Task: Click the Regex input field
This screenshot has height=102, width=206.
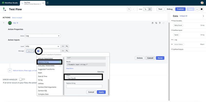Action: coord(84,78)
